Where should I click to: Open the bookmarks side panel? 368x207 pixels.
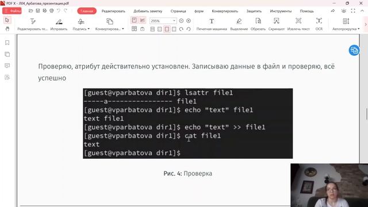tap(7, 43)
